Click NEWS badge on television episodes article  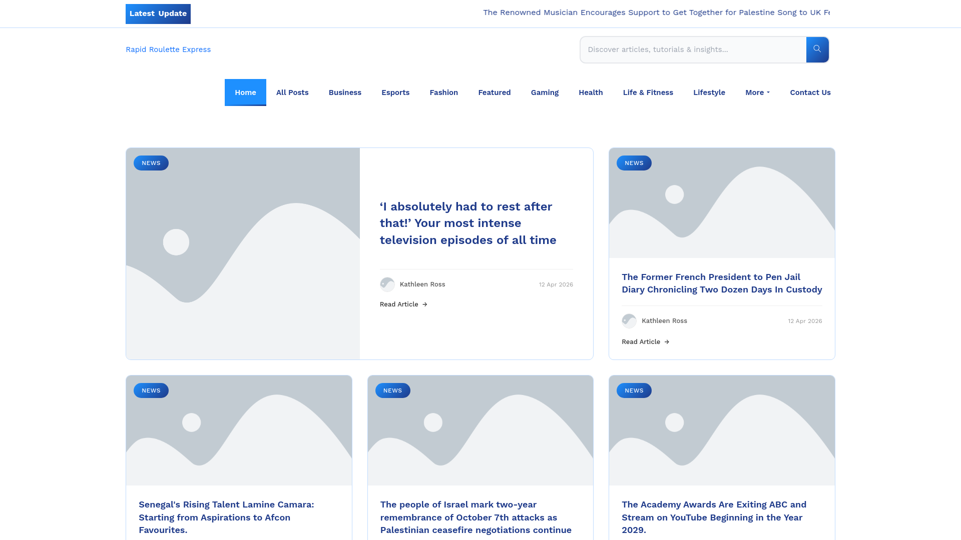[x=151, y=163]
